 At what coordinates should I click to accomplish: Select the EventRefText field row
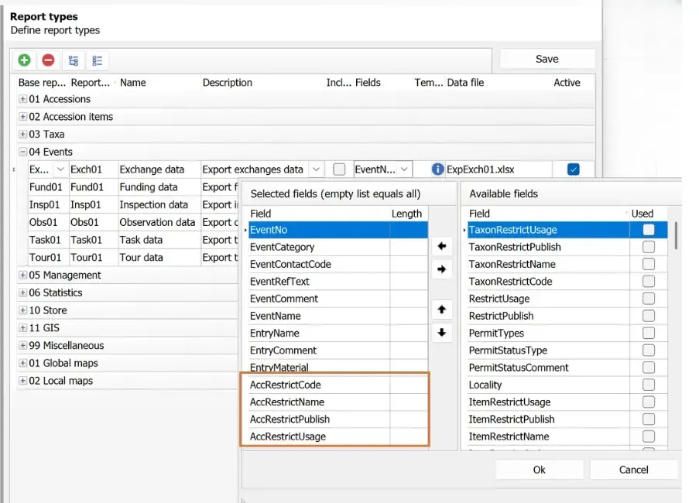pos(338,281)
